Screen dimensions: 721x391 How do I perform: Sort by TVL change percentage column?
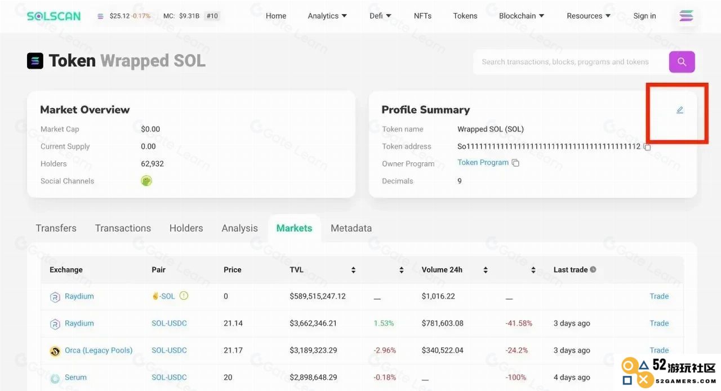click(401, 270)
